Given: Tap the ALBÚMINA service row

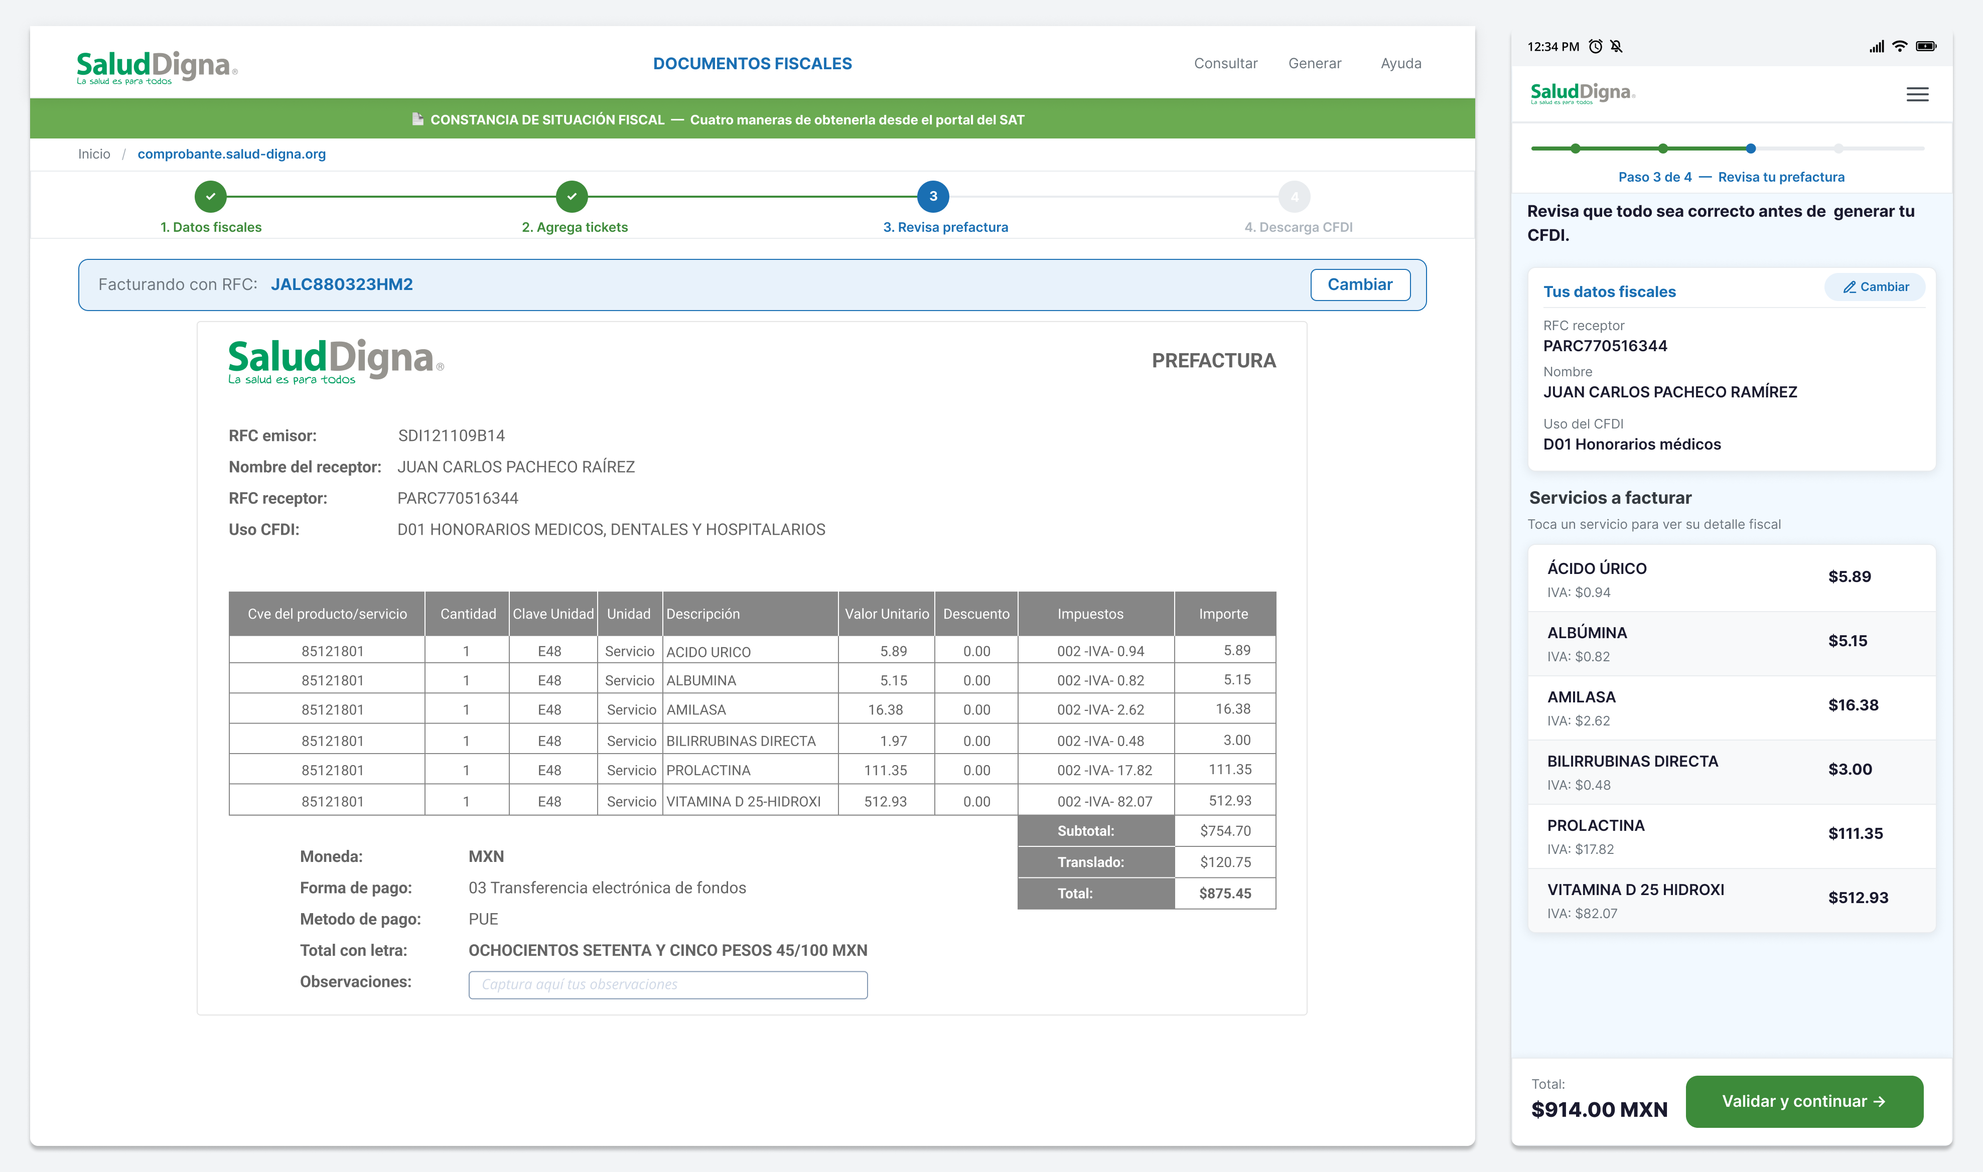Looking at the screenshot, I should click(x=1731, y=643).
